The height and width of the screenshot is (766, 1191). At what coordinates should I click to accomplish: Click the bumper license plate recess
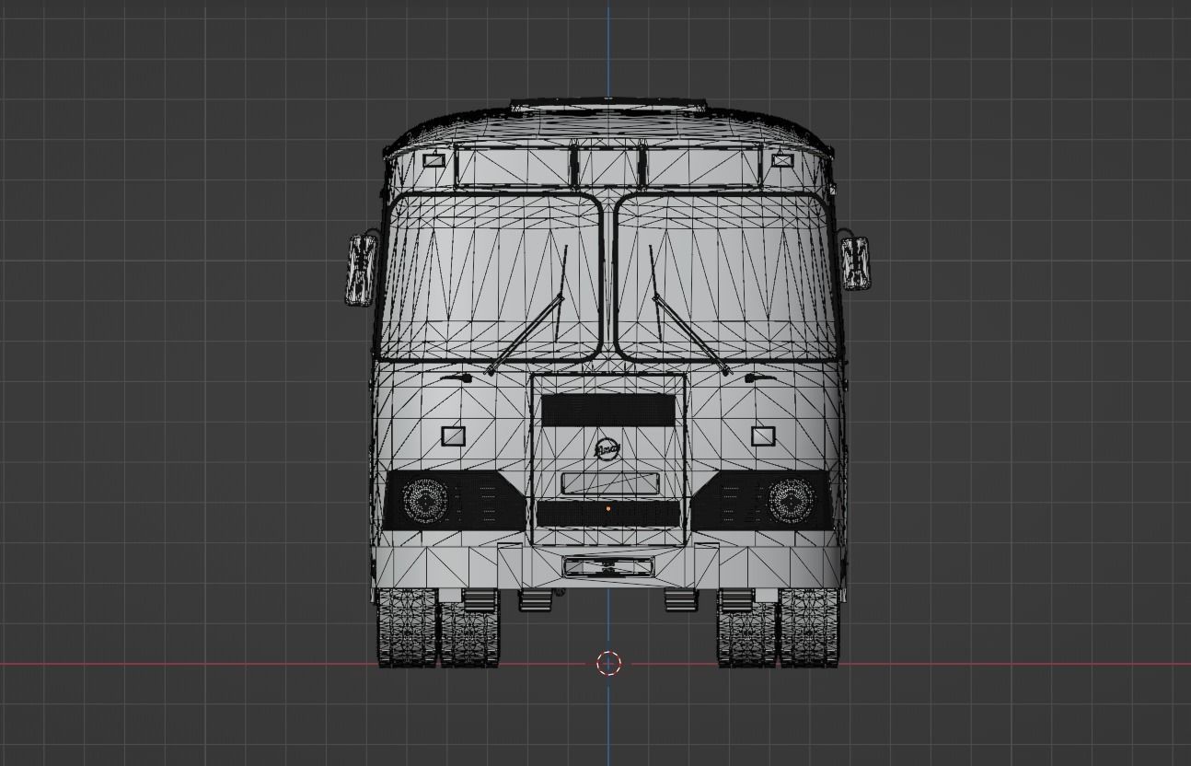coord(608,565)
